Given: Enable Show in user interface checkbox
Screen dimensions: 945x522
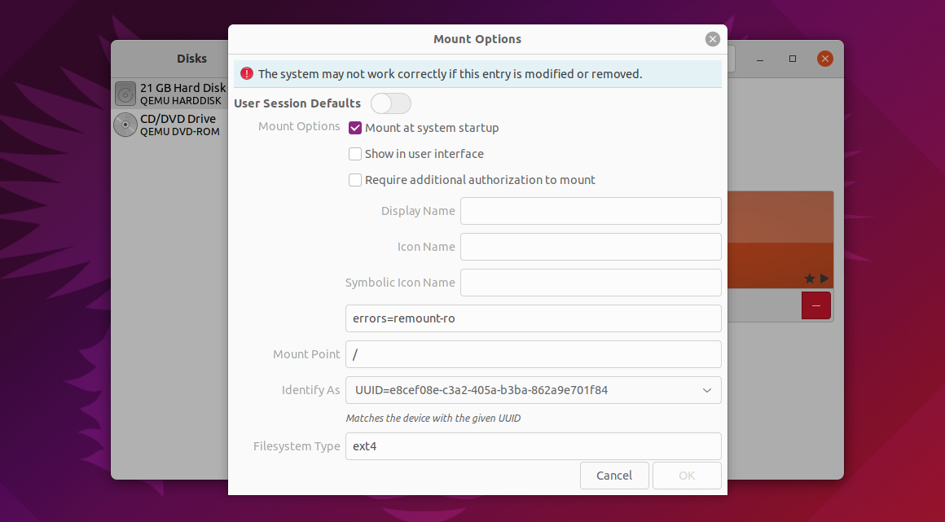Looking at the screenshot, I should coord(355,154).
